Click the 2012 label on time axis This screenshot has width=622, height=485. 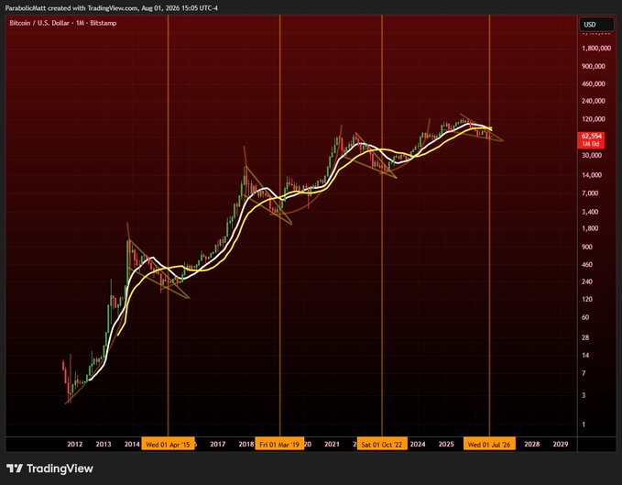coord(74,444)
